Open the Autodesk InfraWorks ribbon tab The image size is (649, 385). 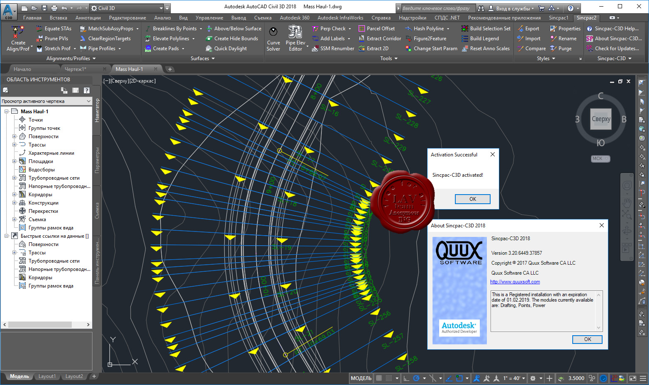(x=340, y=18)
